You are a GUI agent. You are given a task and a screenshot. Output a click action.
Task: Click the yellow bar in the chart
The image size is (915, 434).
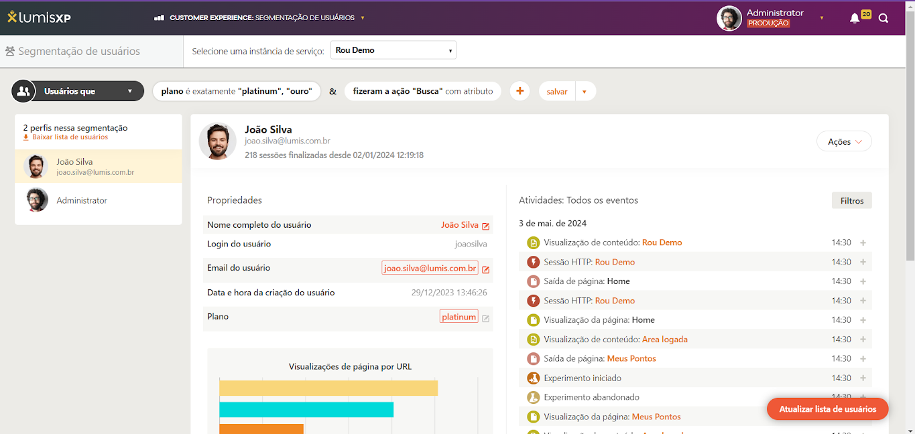tap(328, 388)
